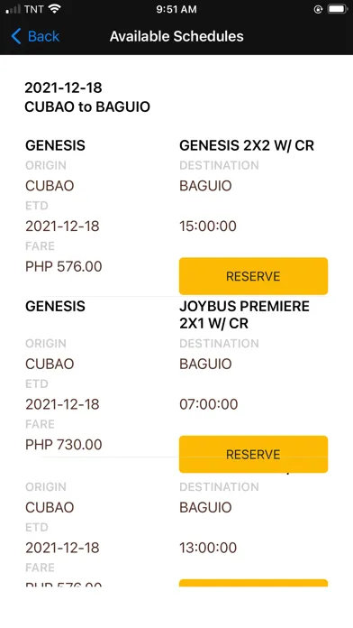Screen dimensions: 353x628
Task: Tap the TNT carrier label
Action: point(34,9)
